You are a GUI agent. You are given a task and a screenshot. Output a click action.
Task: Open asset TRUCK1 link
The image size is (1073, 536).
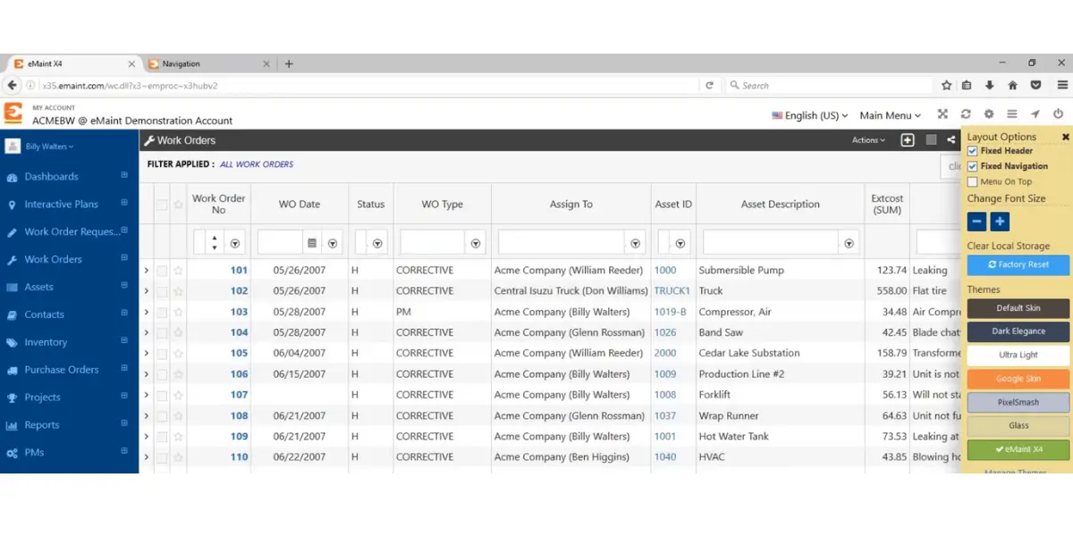pyautogui.click(x=672, y=291)
